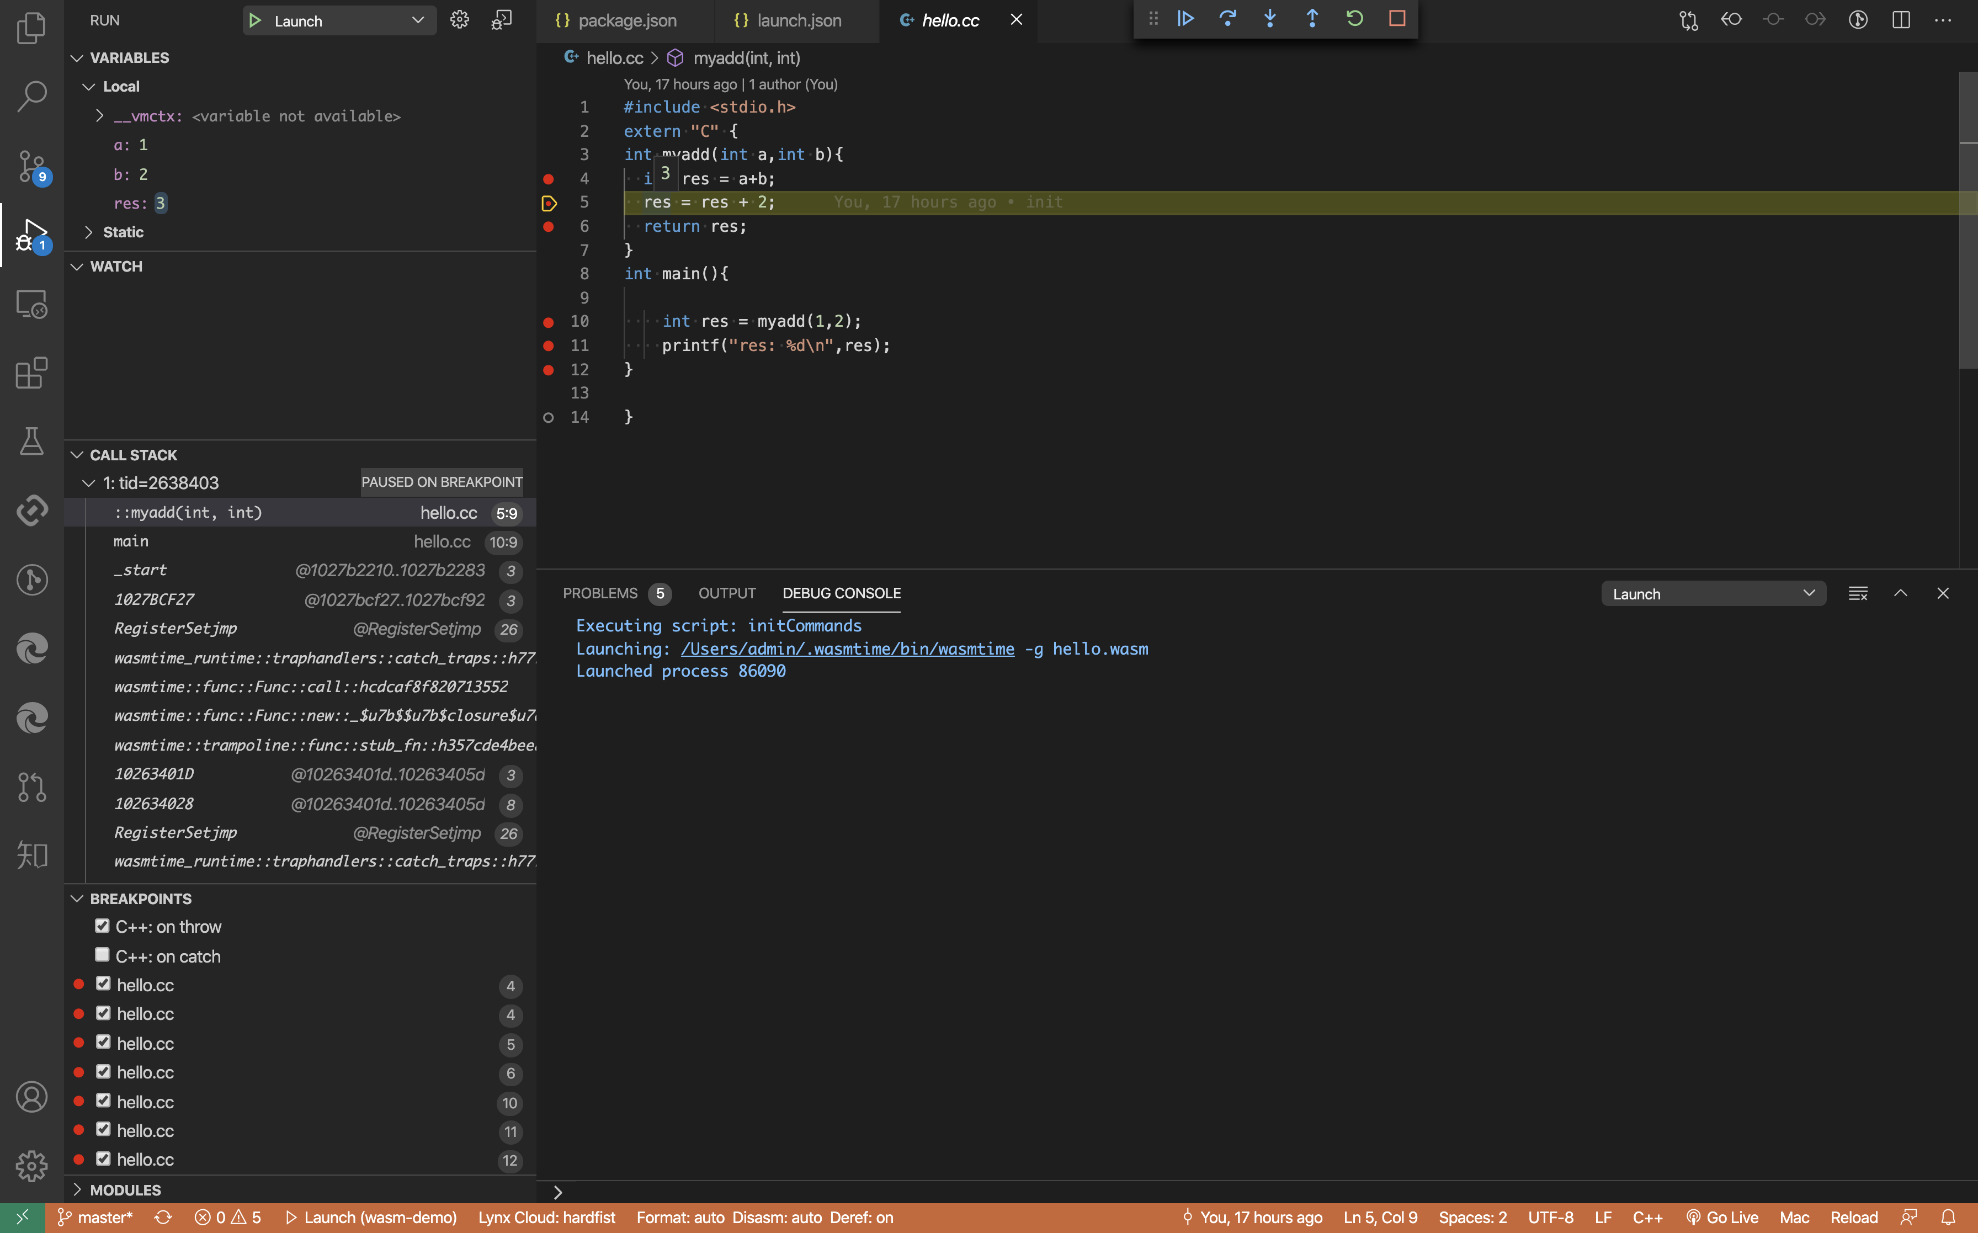The height and width of the screenshot is (1233, 1978).
Task: Click the Continue debug button
Action: (x=1185, y=19)
